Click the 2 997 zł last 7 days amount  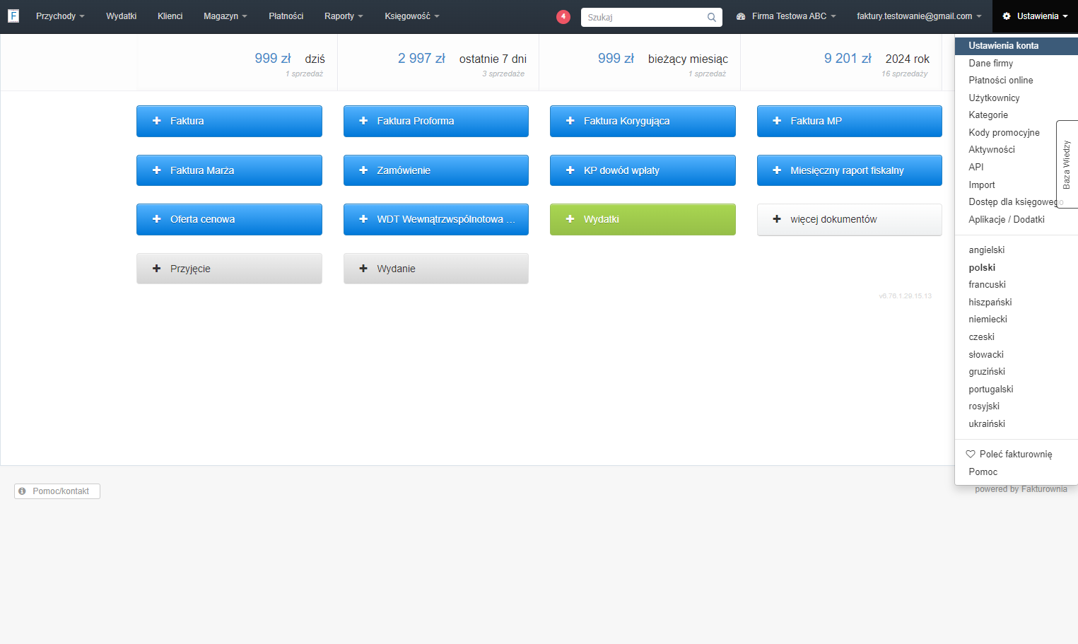coord(421,59)
